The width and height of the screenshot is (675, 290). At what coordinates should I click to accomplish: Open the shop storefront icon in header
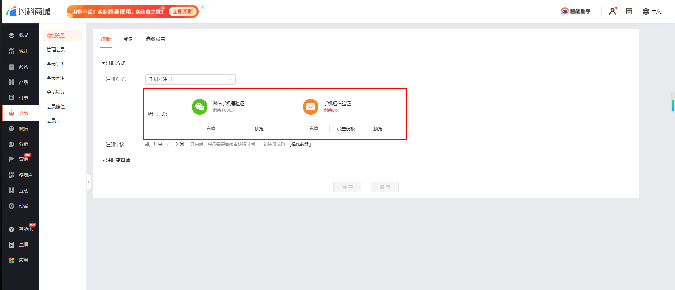point(629,11)
